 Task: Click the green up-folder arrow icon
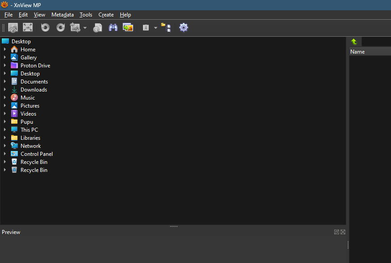(x=354, y=42)
